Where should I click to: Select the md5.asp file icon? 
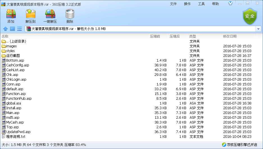point(4,118)
